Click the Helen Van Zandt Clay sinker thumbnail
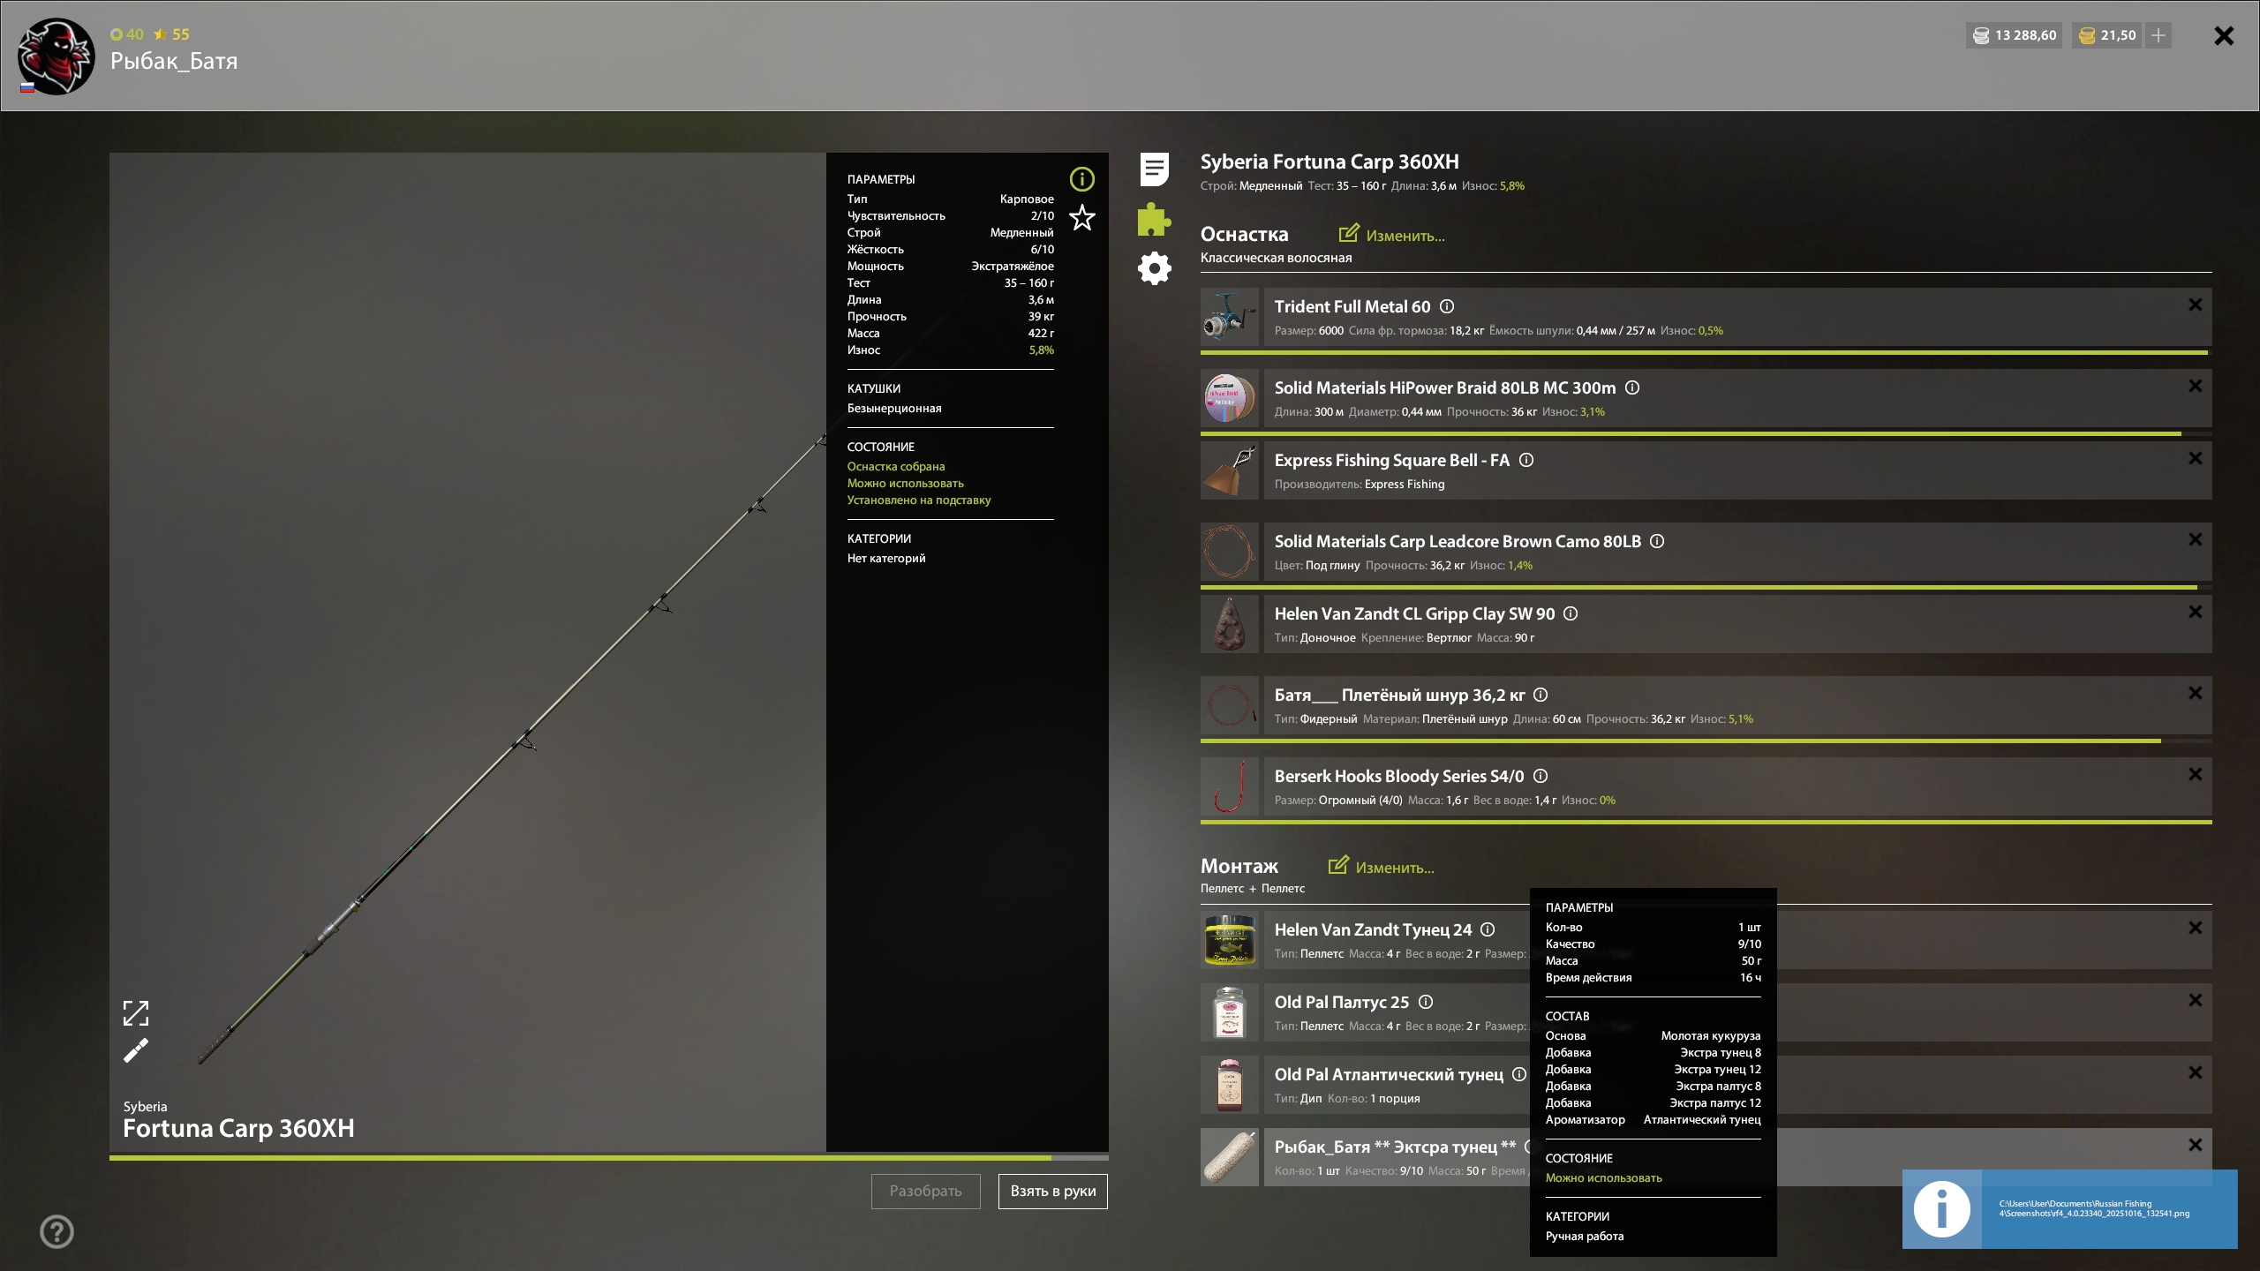Viewport: 2260px width, 1271px height. coord(1229,624)
